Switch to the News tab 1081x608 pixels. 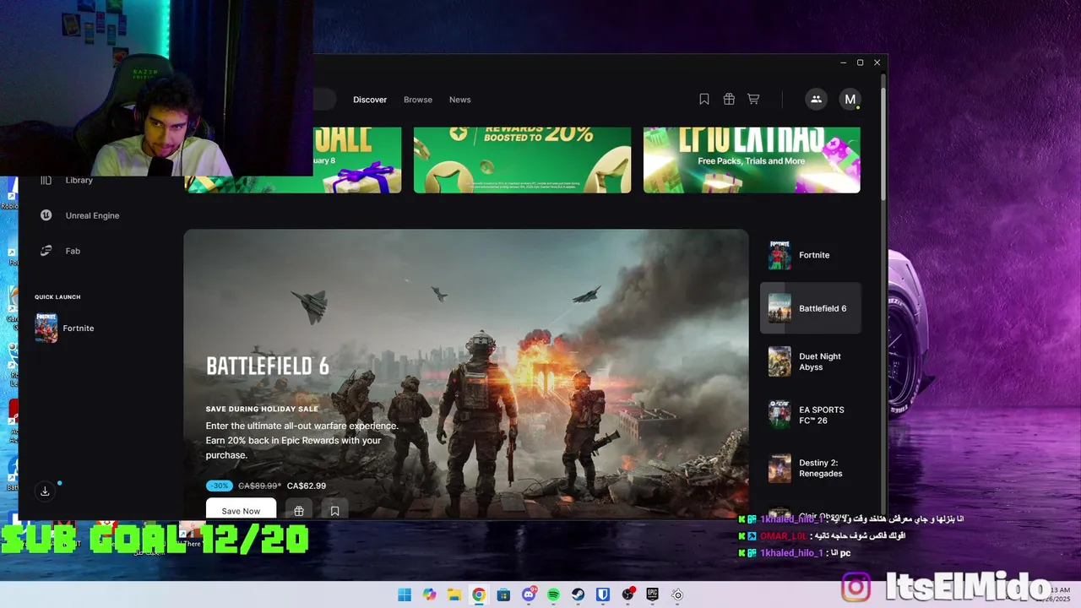[460, 100]
